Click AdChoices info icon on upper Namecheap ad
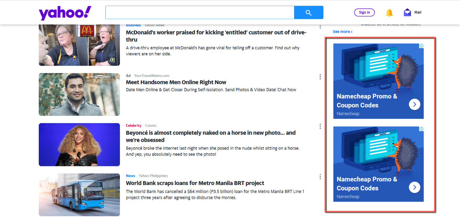Viewport: 460px width, 218px height. [x=421, y=46]
